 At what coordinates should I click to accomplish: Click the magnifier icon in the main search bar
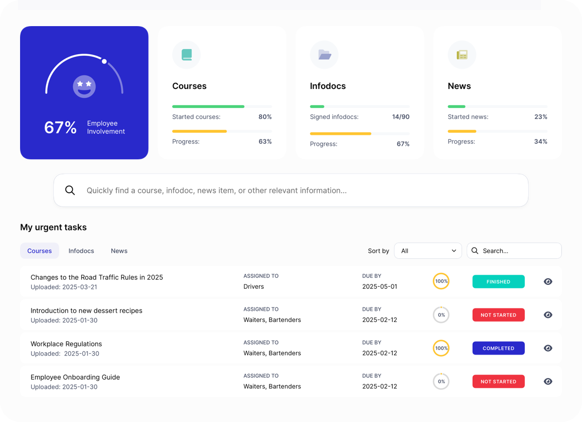70,190
